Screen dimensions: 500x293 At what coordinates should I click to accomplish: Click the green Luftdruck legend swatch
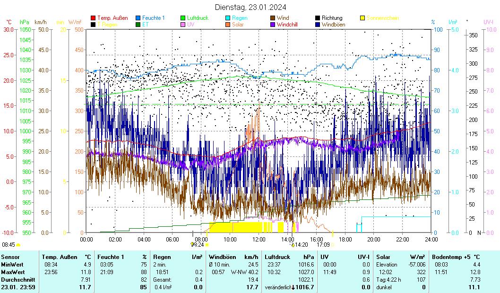tap(183, 18)
